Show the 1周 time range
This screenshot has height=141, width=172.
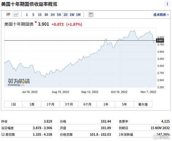32,104
